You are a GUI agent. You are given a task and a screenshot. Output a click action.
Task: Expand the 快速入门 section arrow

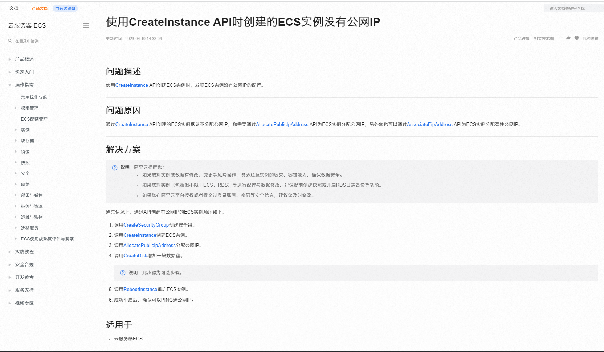click(x=10, y=72)
